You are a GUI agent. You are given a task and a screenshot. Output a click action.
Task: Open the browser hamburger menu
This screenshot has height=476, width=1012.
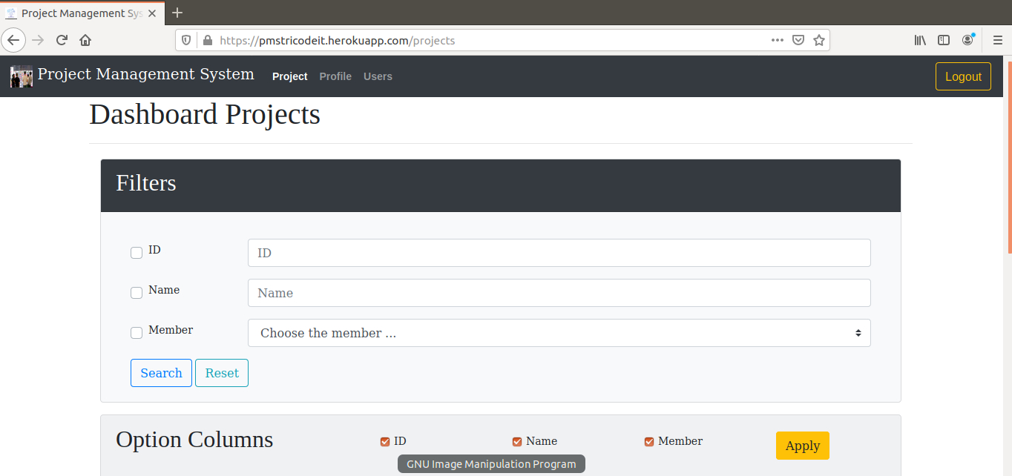click(997, 40)
